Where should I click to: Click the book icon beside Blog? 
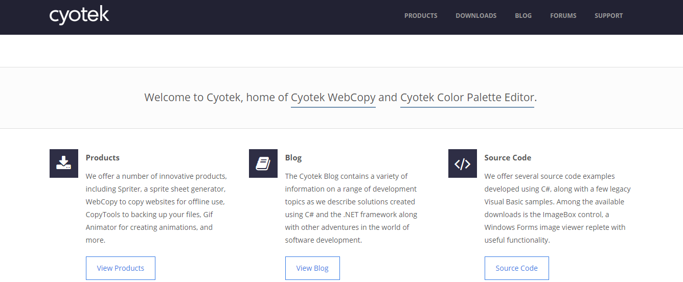[x=263, y=163]
